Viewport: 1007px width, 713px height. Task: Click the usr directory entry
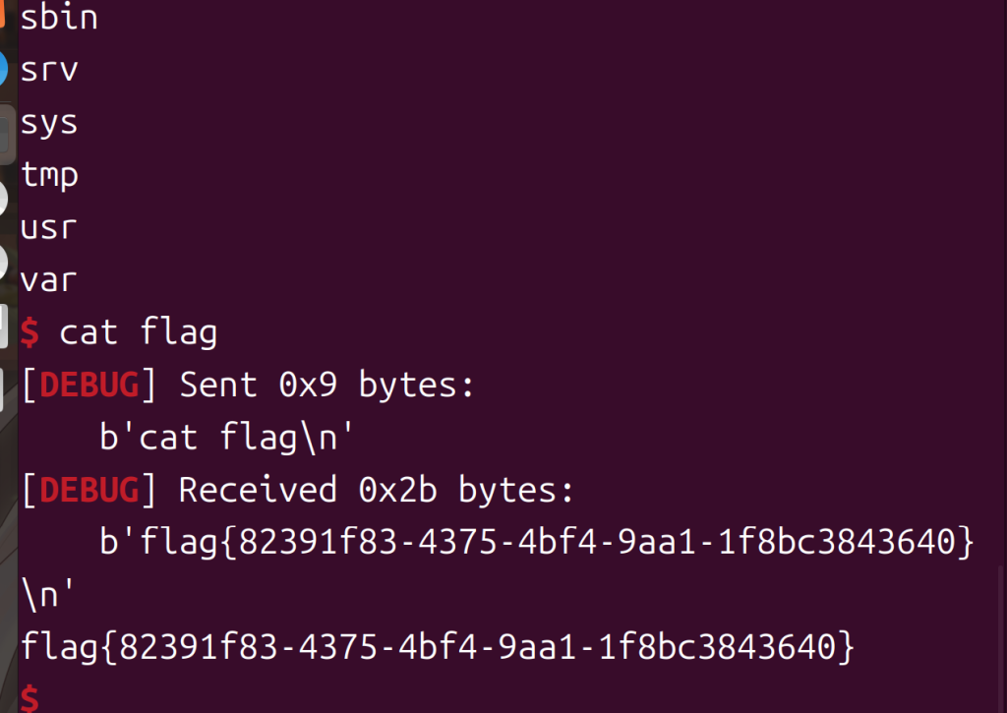[x=49, y=228]
